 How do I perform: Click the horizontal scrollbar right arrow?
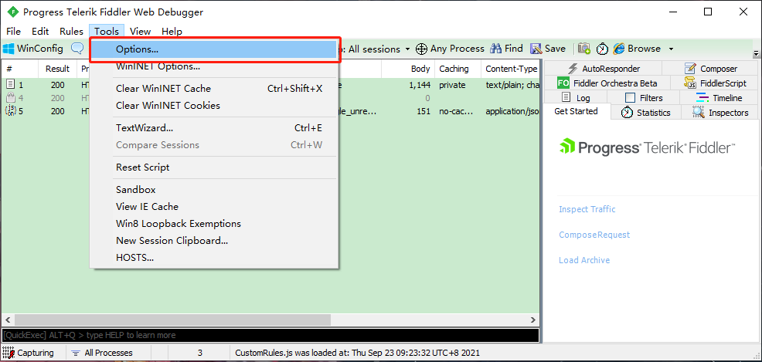pyautogui.click(x=533, y=320)
